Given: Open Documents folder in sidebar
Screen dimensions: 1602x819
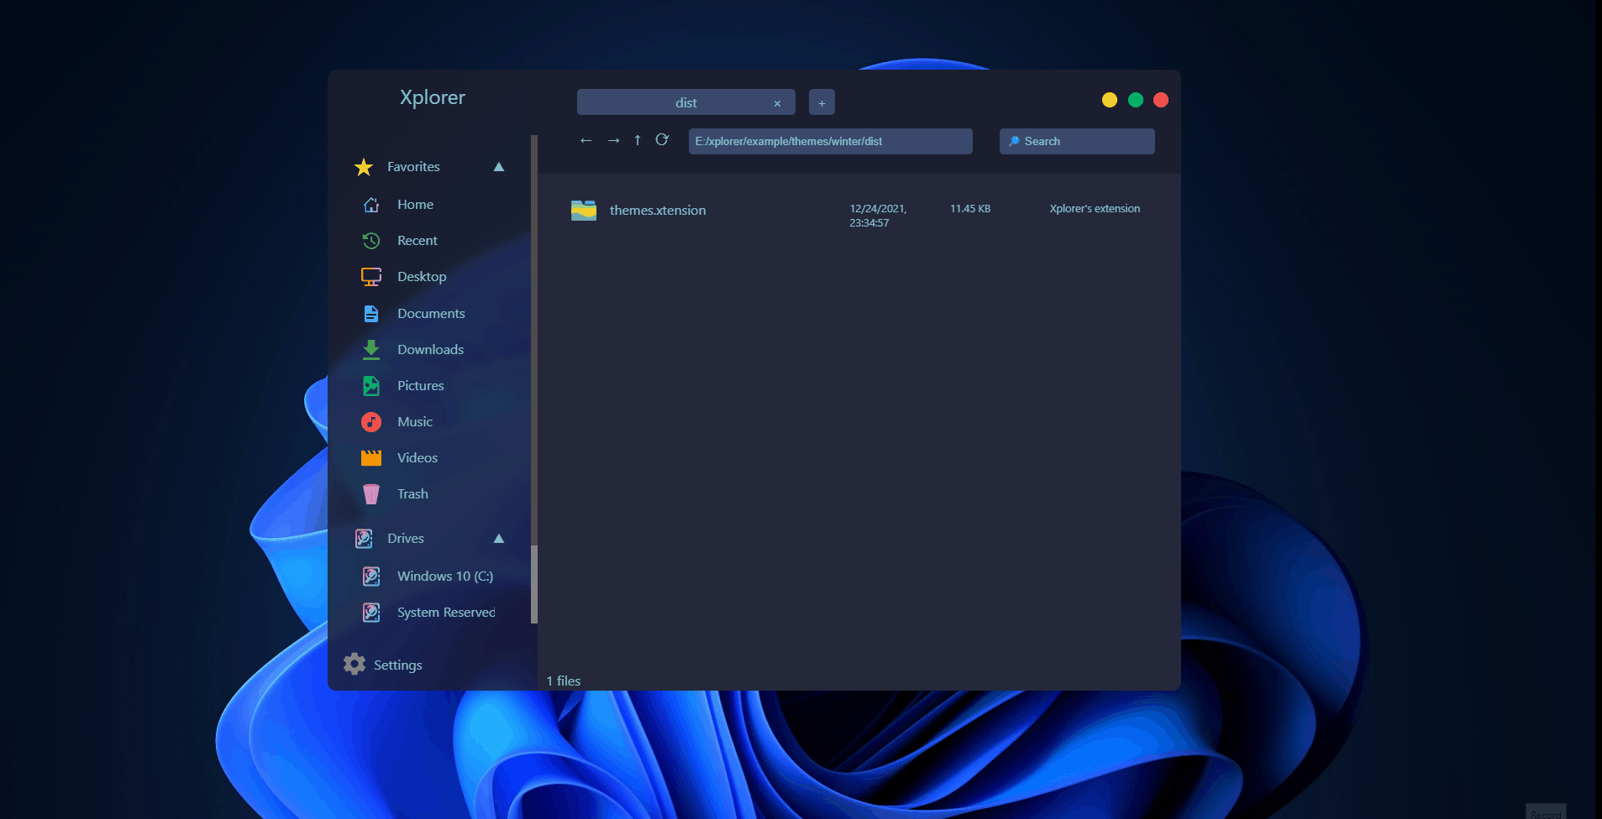Looking at the screenshot, I should [433, 314].
